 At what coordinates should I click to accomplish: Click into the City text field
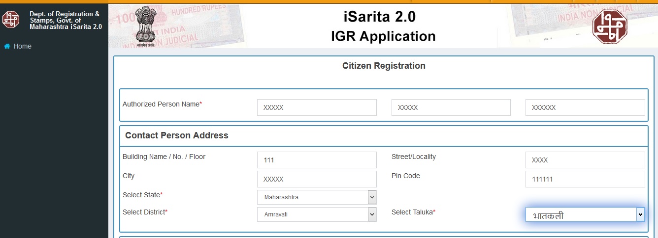[316, 179]
